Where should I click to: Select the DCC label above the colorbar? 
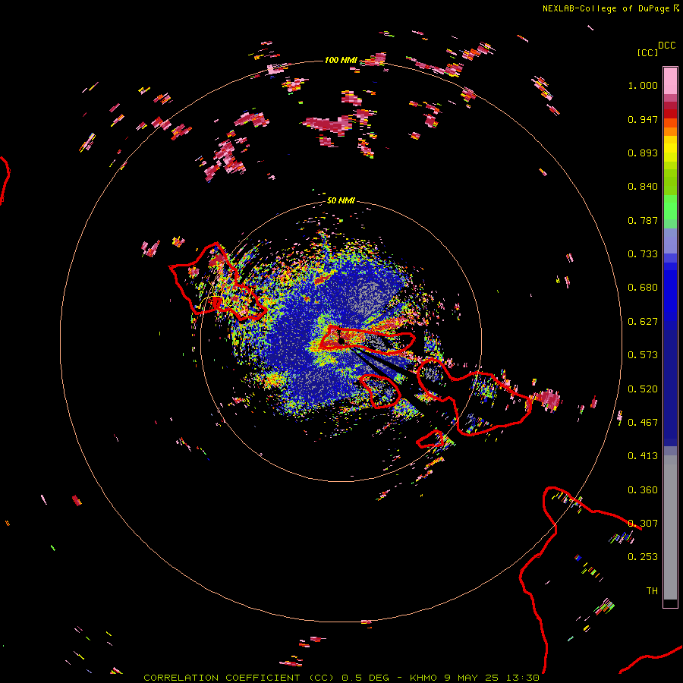(667, 46)
